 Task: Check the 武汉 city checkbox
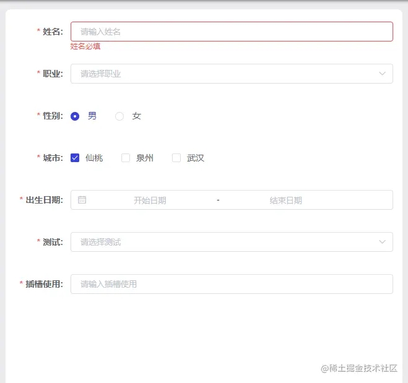(x=176, y=158)
